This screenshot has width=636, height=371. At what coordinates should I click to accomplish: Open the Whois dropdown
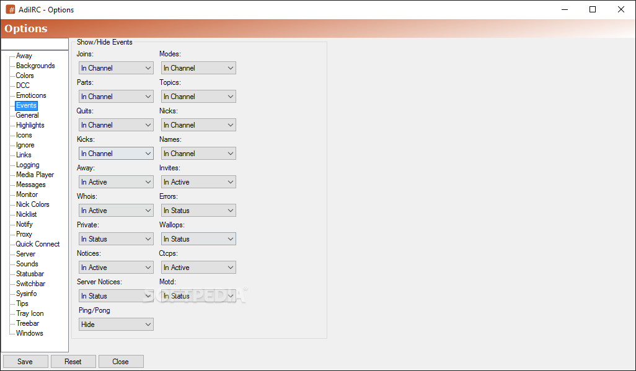pos(116,211)
